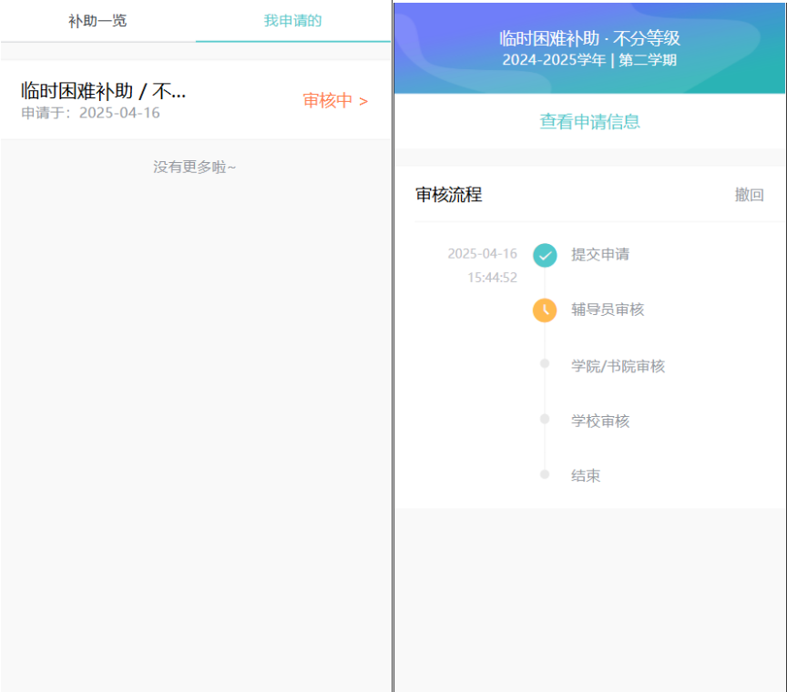Select the 辅导员审核 step label

tap(608, 310)
